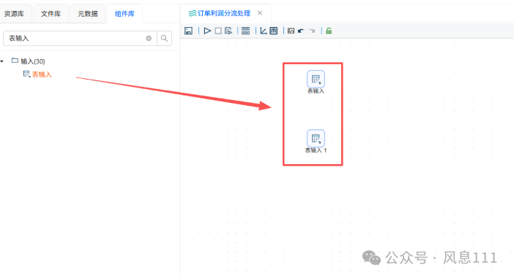The image size is (514, 278).
Task: Click the axis arrows icon
Action: tap(264, 31)
